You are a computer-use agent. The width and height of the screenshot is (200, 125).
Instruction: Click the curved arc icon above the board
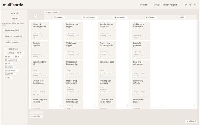click(36, 16)
